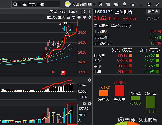
Task: Expand the double chevron panel arrow
Action: (x=89, y=12)
